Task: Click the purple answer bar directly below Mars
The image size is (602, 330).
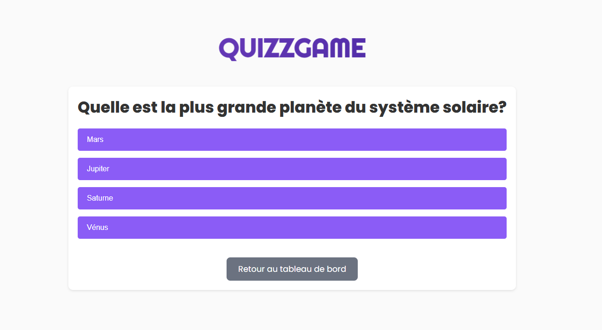Action: 292,169
